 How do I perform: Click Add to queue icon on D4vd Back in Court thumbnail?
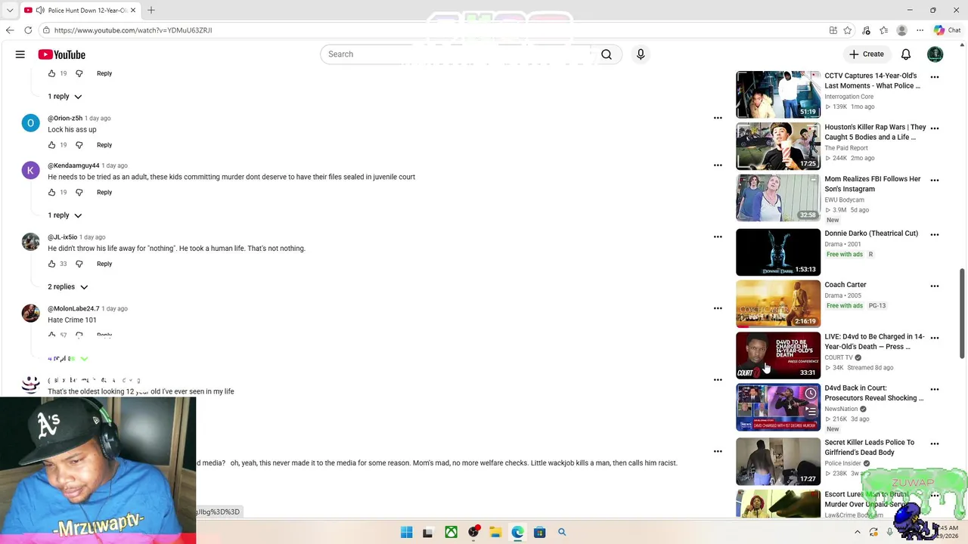coord(811,410)
